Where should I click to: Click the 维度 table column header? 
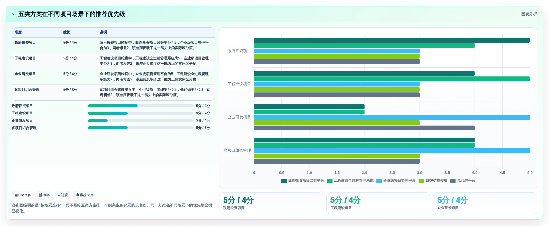pos(18,32)
